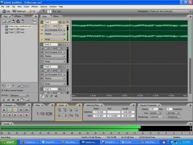Click the Advanced... button
193x145 pixels.
[x=174, y=117]
